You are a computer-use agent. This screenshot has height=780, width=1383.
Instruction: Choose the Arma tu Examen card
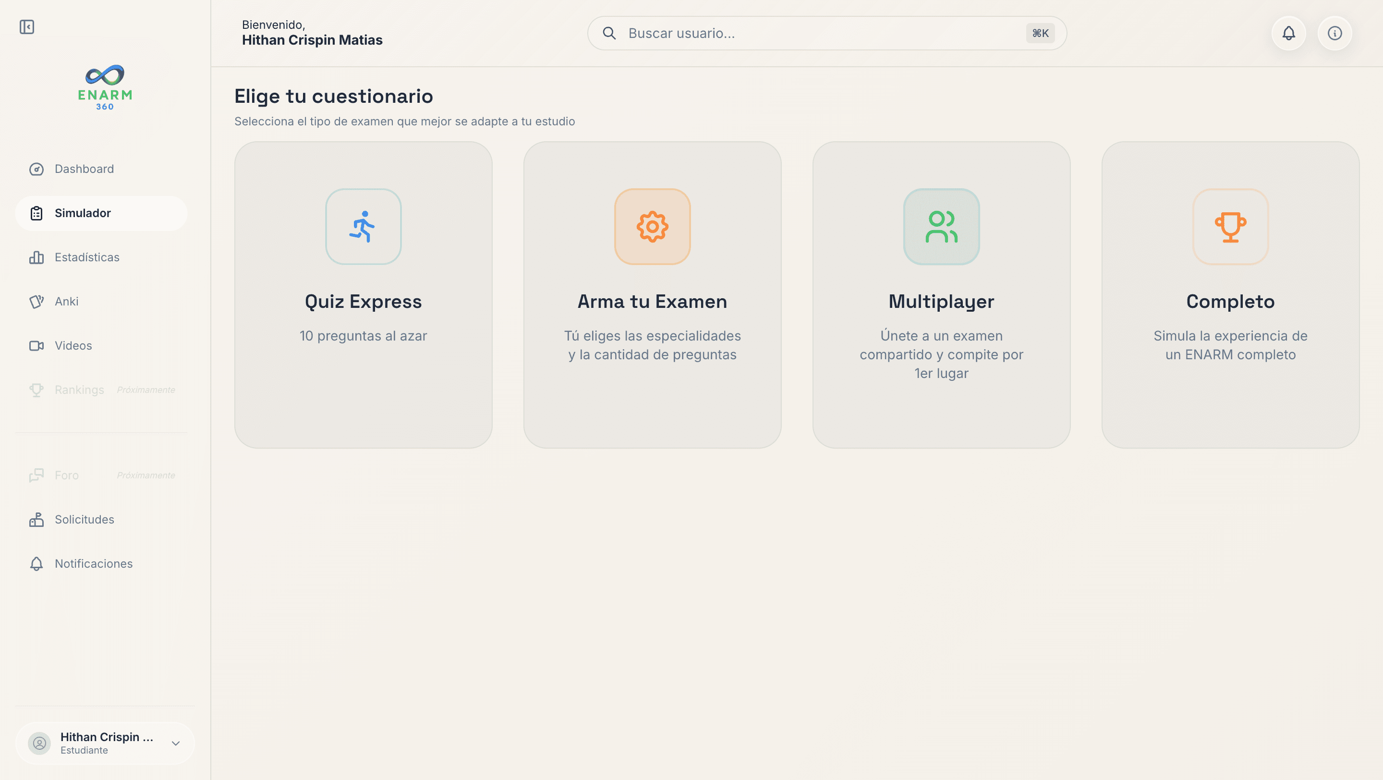click(x=652, y=295)
